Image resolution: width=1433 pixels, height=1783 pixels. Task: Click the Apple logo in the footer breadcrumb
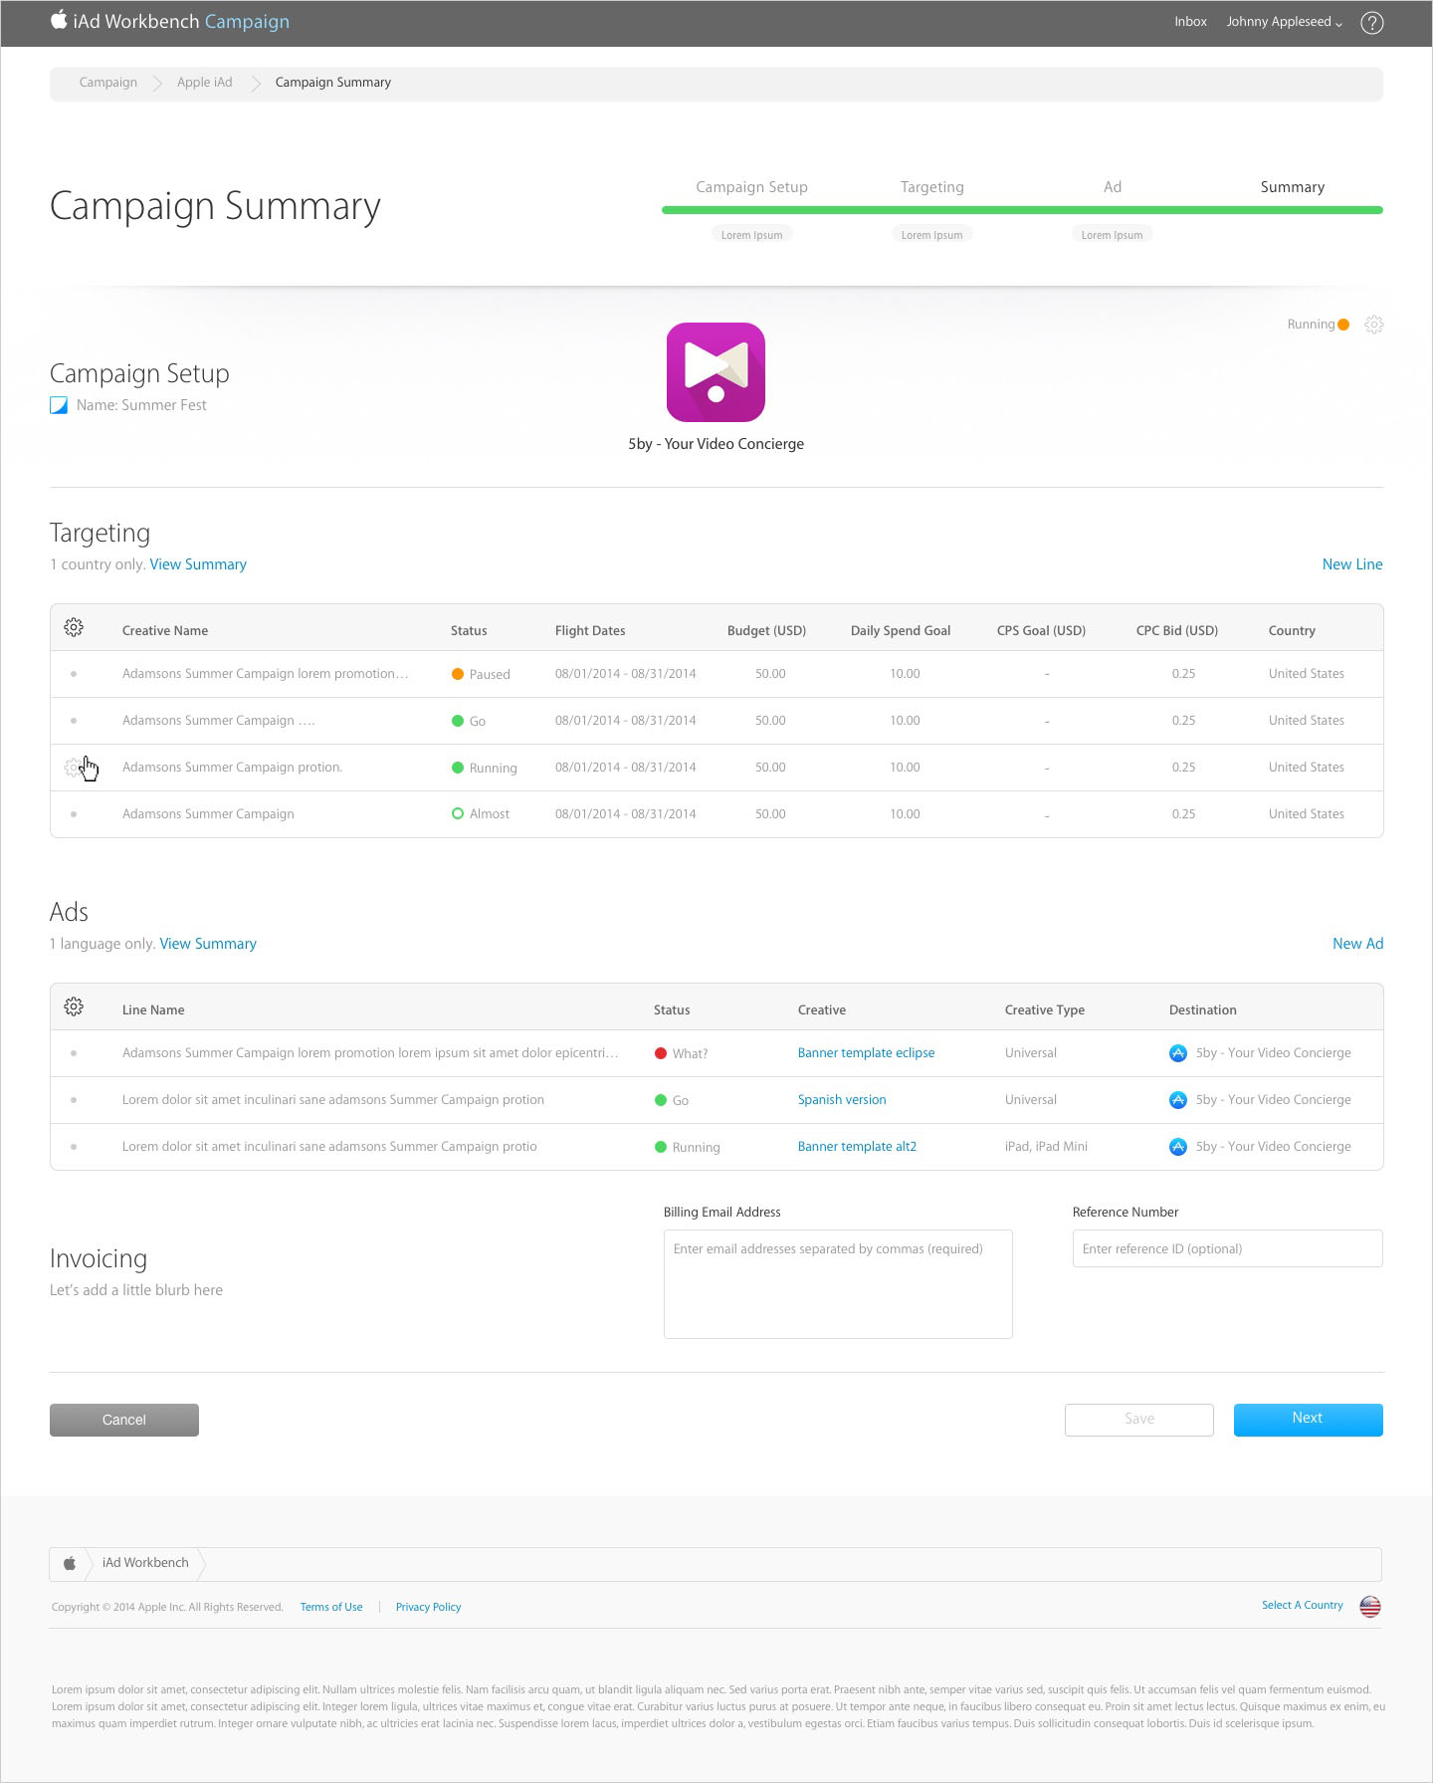[x=70, y=1563]
